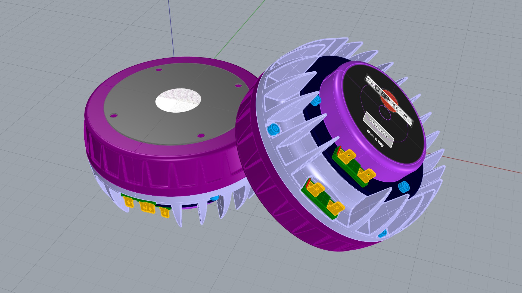The height and width of the screenshot is (293, 522).
Task: Select the B&C SPEAKERS logo banner
Action: point(389,100)
